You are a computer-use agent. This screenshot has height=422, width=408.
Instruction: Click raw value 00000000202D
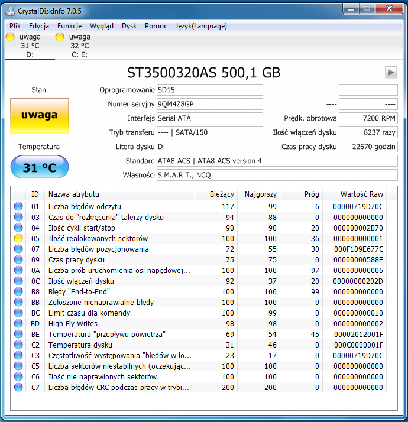coord(358,281)
